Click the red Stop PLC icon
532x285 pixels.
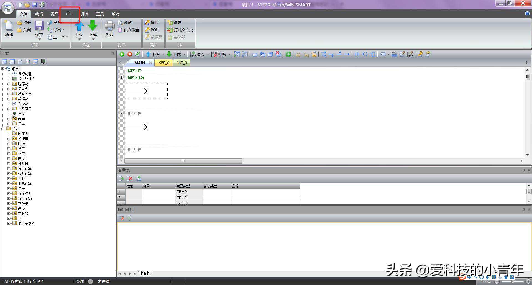coord(129,54)
